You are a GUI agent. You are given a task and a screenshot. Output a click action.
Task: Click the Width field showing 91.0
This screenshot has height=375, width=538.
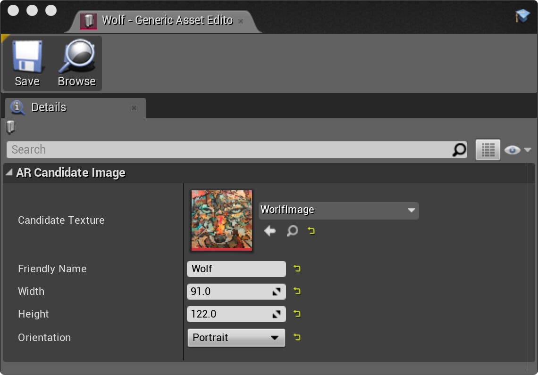click(236, 292)
